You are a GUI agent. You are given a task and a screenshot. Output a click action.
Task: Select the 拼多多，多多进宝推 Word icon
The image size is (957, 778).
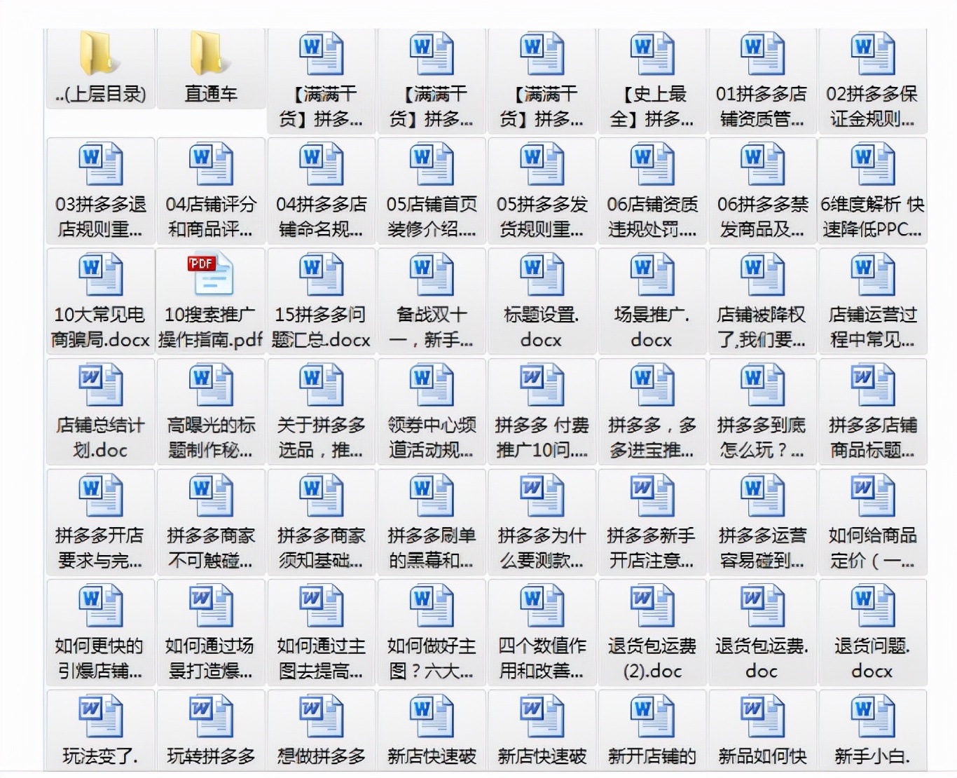click(x=652, y=385)
